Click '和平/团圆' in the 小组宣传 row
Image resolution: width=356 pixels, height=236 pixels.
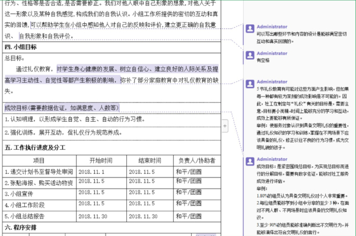point(189,192)
